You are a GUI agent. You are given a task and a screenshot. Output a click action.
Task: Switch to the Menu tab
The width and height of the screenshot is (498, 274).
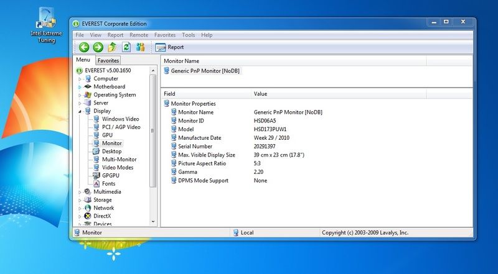click(83, 60)
